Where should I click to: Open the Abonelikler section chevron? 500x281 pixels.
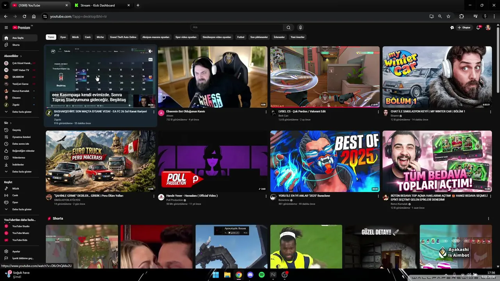[21, 56]
